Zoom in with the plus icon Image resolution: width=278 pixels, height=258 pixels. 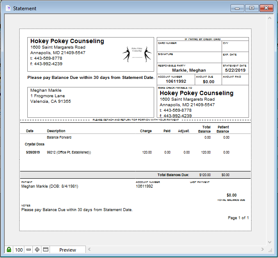pyautogui.click(x=37, y=249)
